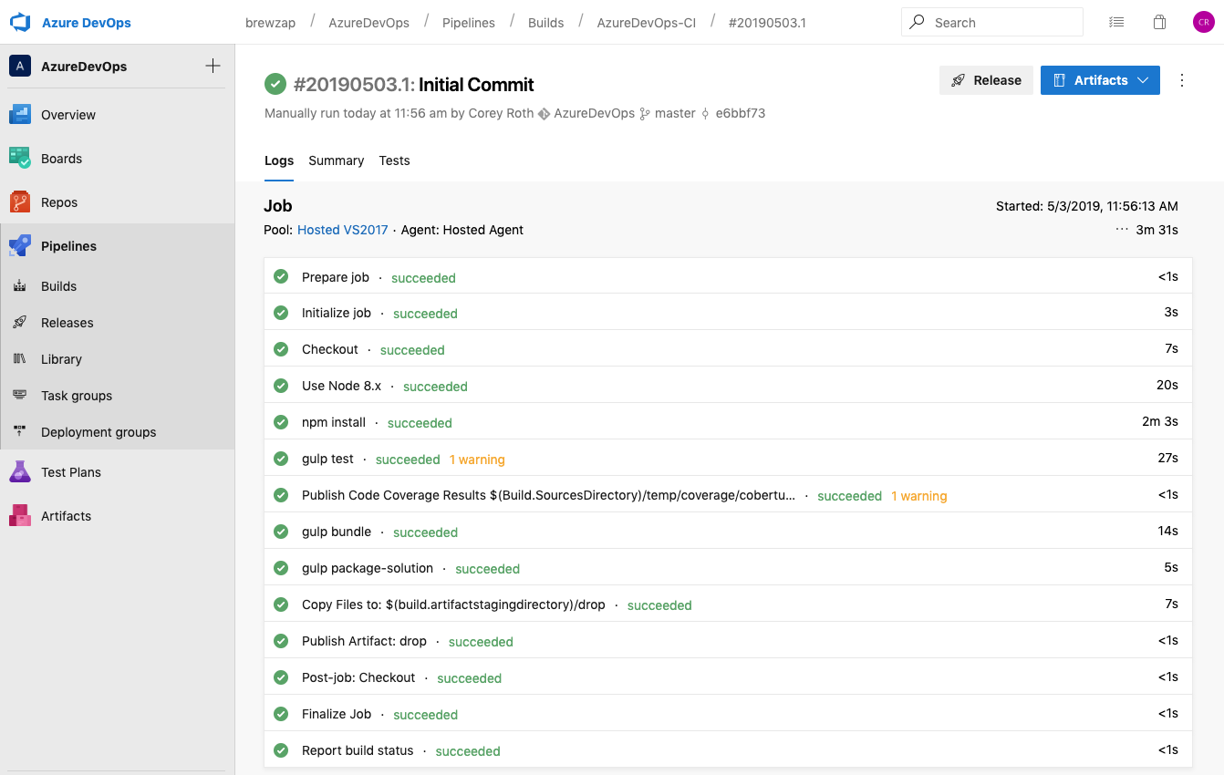Open the Boards sidebar icon

pyautogui.click(x=20, y=159)
